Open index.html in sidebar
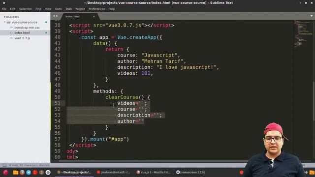Viewport: 315px width, 177px height. pyautogui.click(x=22, y=33)
